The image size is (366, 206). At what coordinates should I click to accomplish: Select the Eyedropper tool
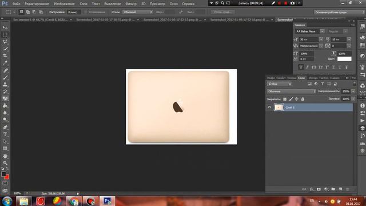pos(5,63)
